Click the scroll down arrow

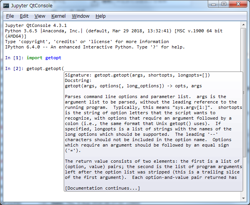click(243, 198)
